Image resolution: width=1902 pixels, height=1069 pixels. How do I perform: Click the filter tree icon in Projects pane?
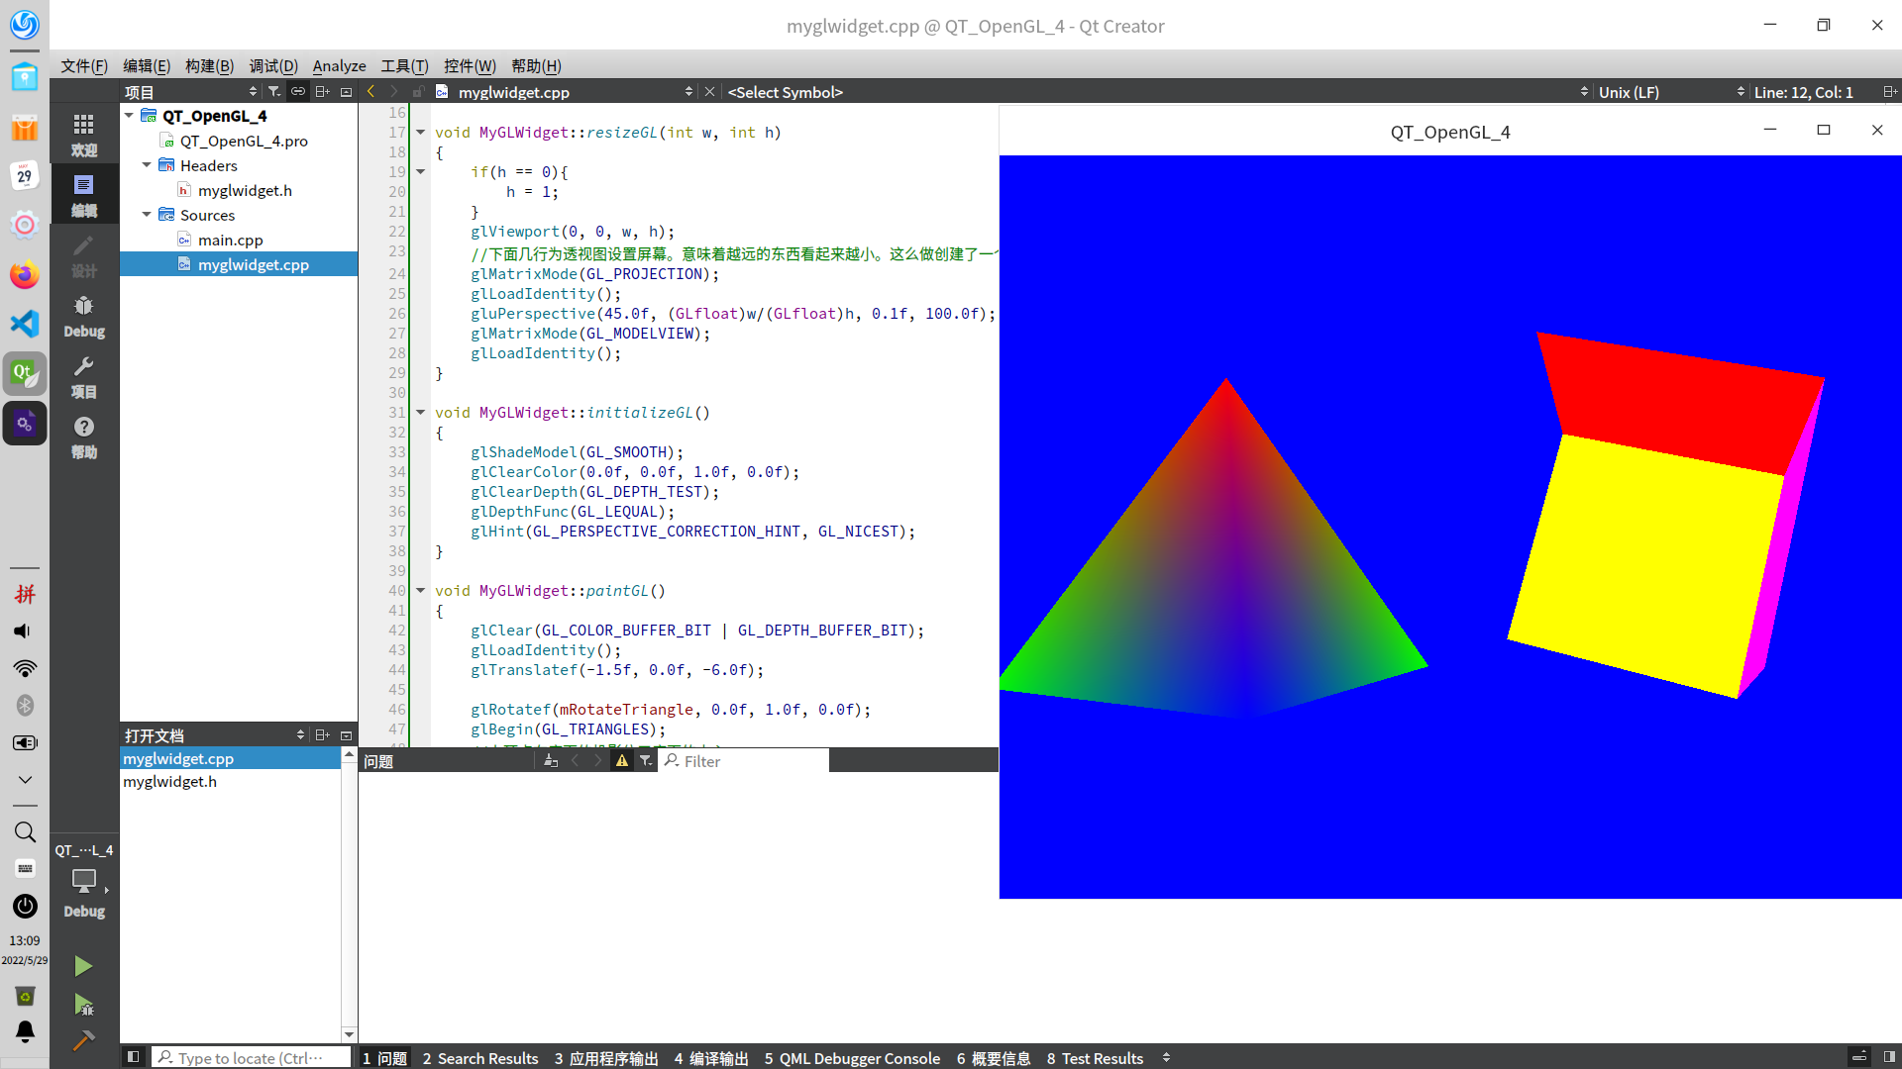tap(274, 92)
